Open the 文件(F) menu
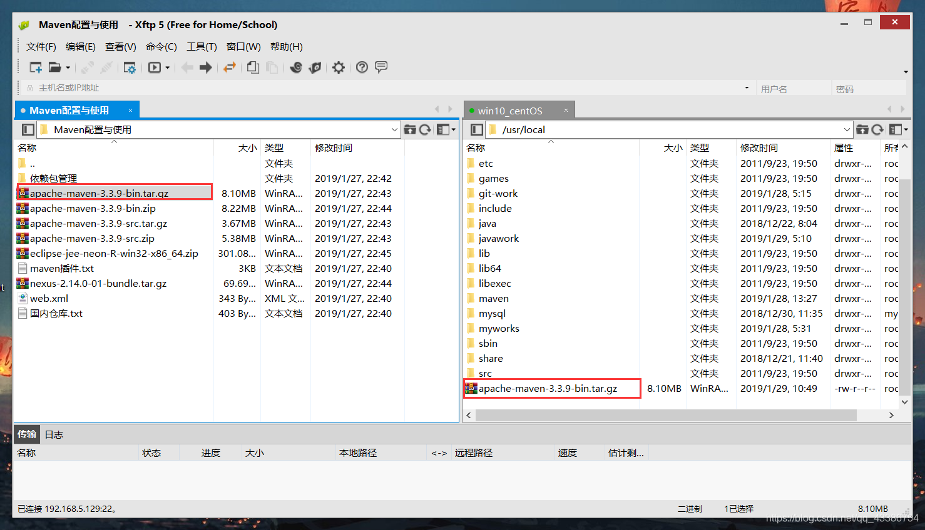This screenshot has height=530, width=925. coord(41,47)
